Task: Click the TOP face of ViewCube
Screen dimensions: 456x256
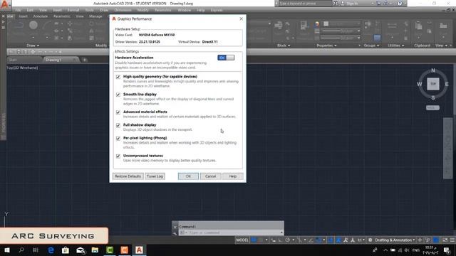Action: pos(433,84)
